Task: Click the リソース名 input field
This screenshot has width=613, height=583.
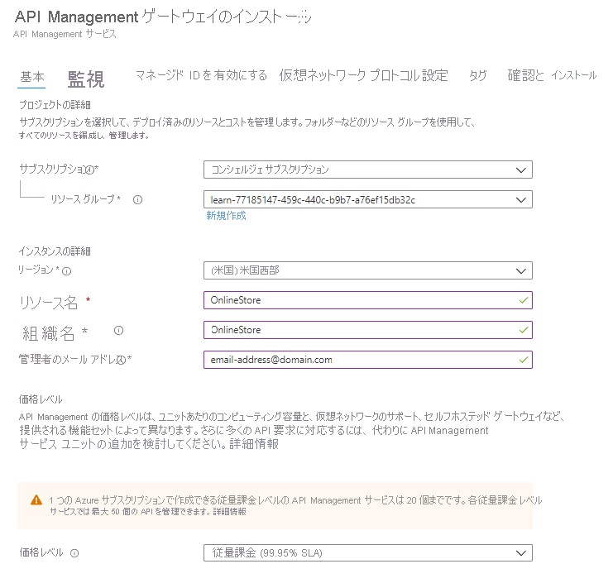Action: [368, 300]
